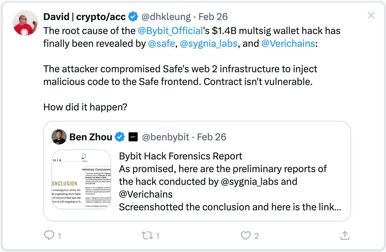Click Ben Zhou's verified checkmark badge

(x=119, y=137)
